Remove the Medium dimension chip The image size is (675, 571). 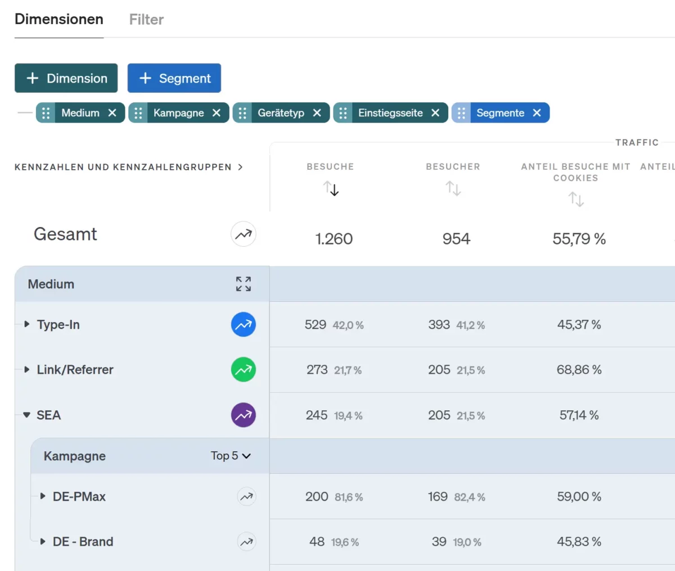pos(112,113)
